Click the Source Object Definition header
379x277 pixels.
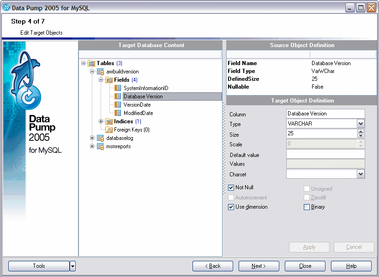301,45
